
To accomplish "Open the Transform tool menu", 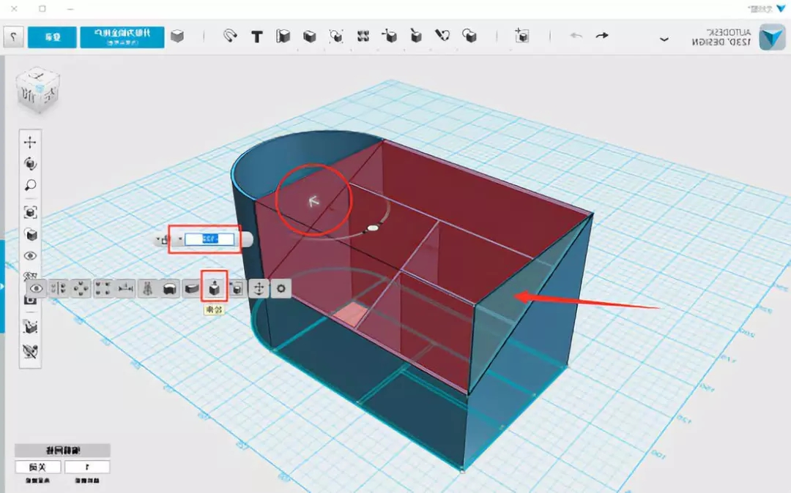I will click(521, 36).
